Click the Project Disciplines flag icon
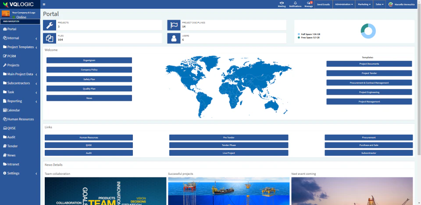The image size is (421, 205). (174, 25)
